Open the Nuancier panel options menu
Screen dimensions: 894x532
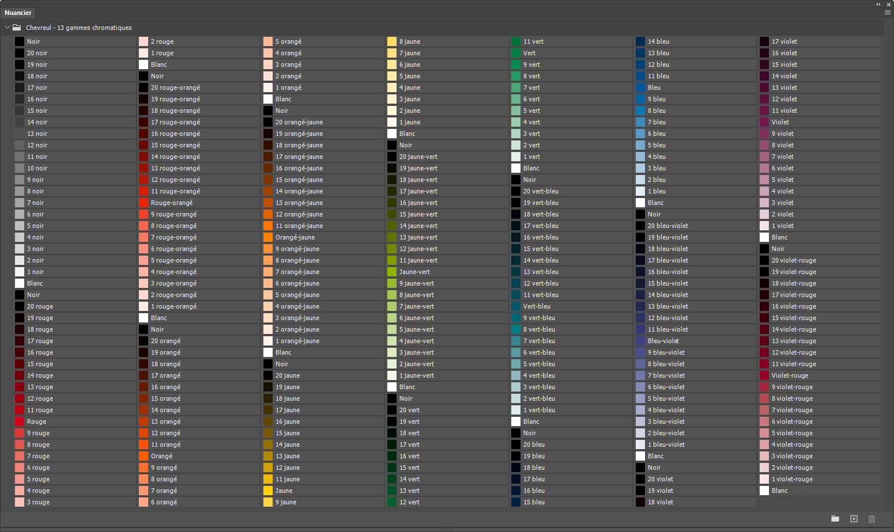(x=887, y=12)
